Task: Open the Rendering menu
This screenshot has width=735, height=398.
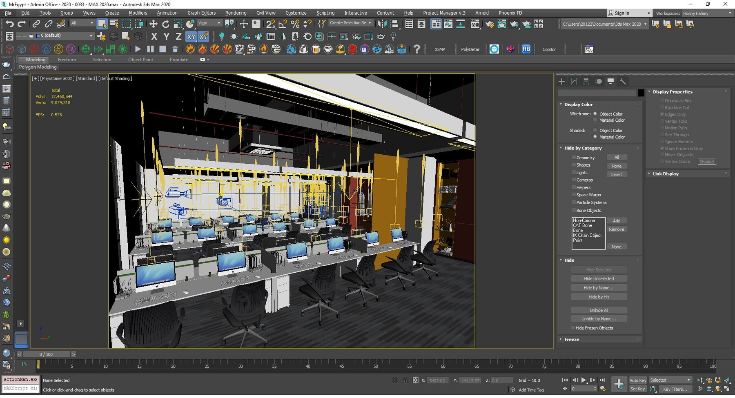Action: (x=236, y=13)
